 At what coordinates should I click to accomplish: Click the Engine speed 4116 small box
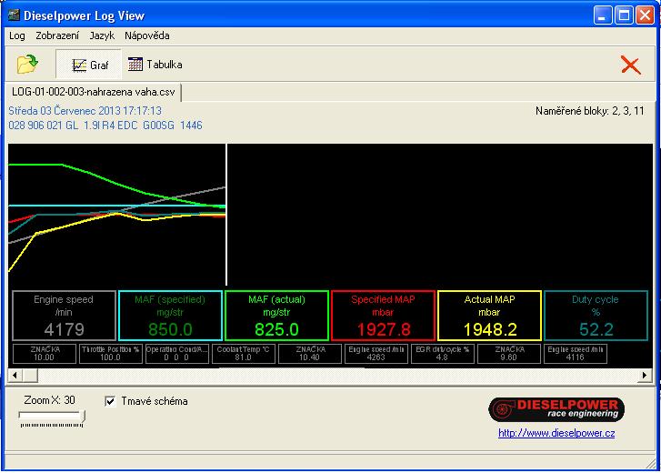pos(576,354)
